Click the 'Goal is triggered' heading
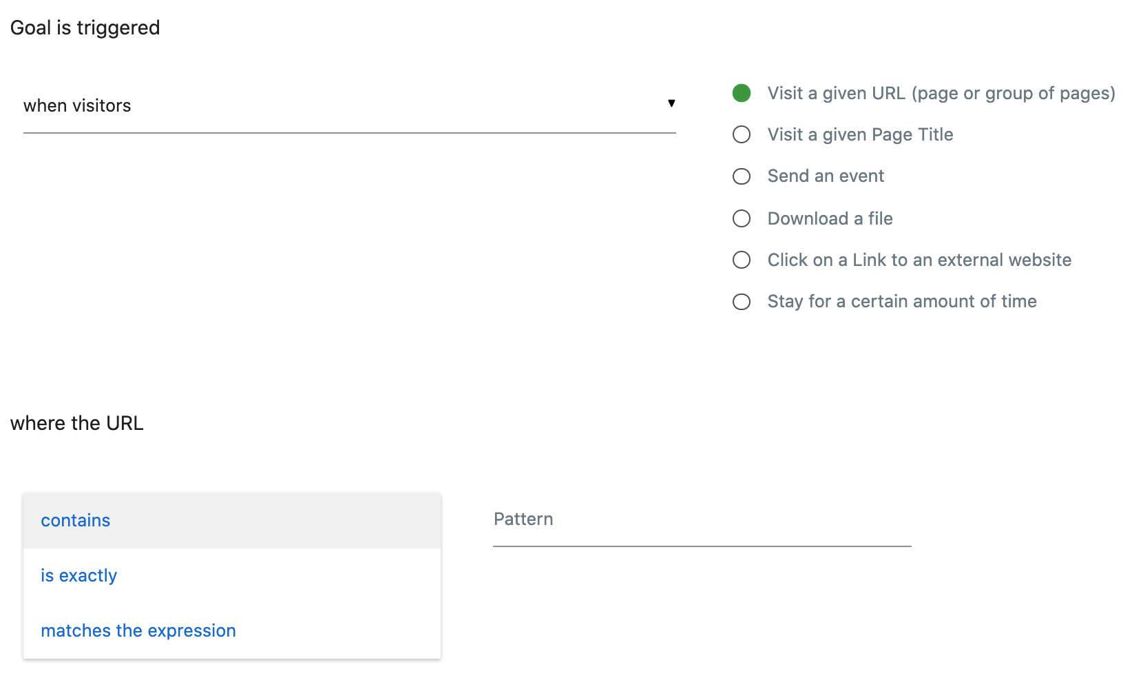Image resolution: width=1143 pixels, height=689 pixels. coord(85,28)
